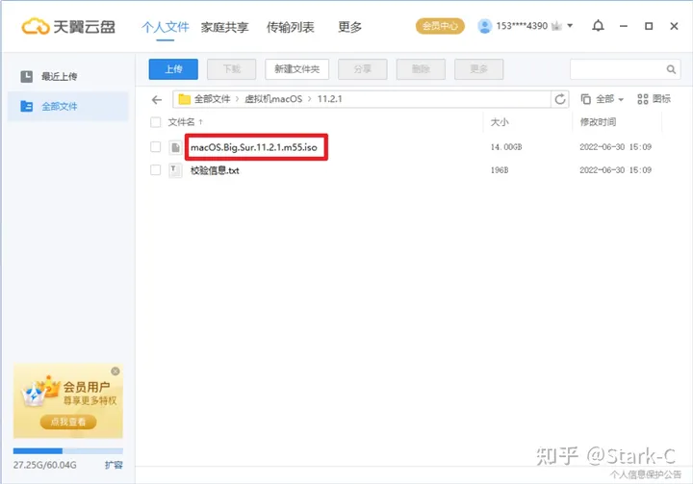Select 全部文件 in sidebar

[x=68, y=106]
